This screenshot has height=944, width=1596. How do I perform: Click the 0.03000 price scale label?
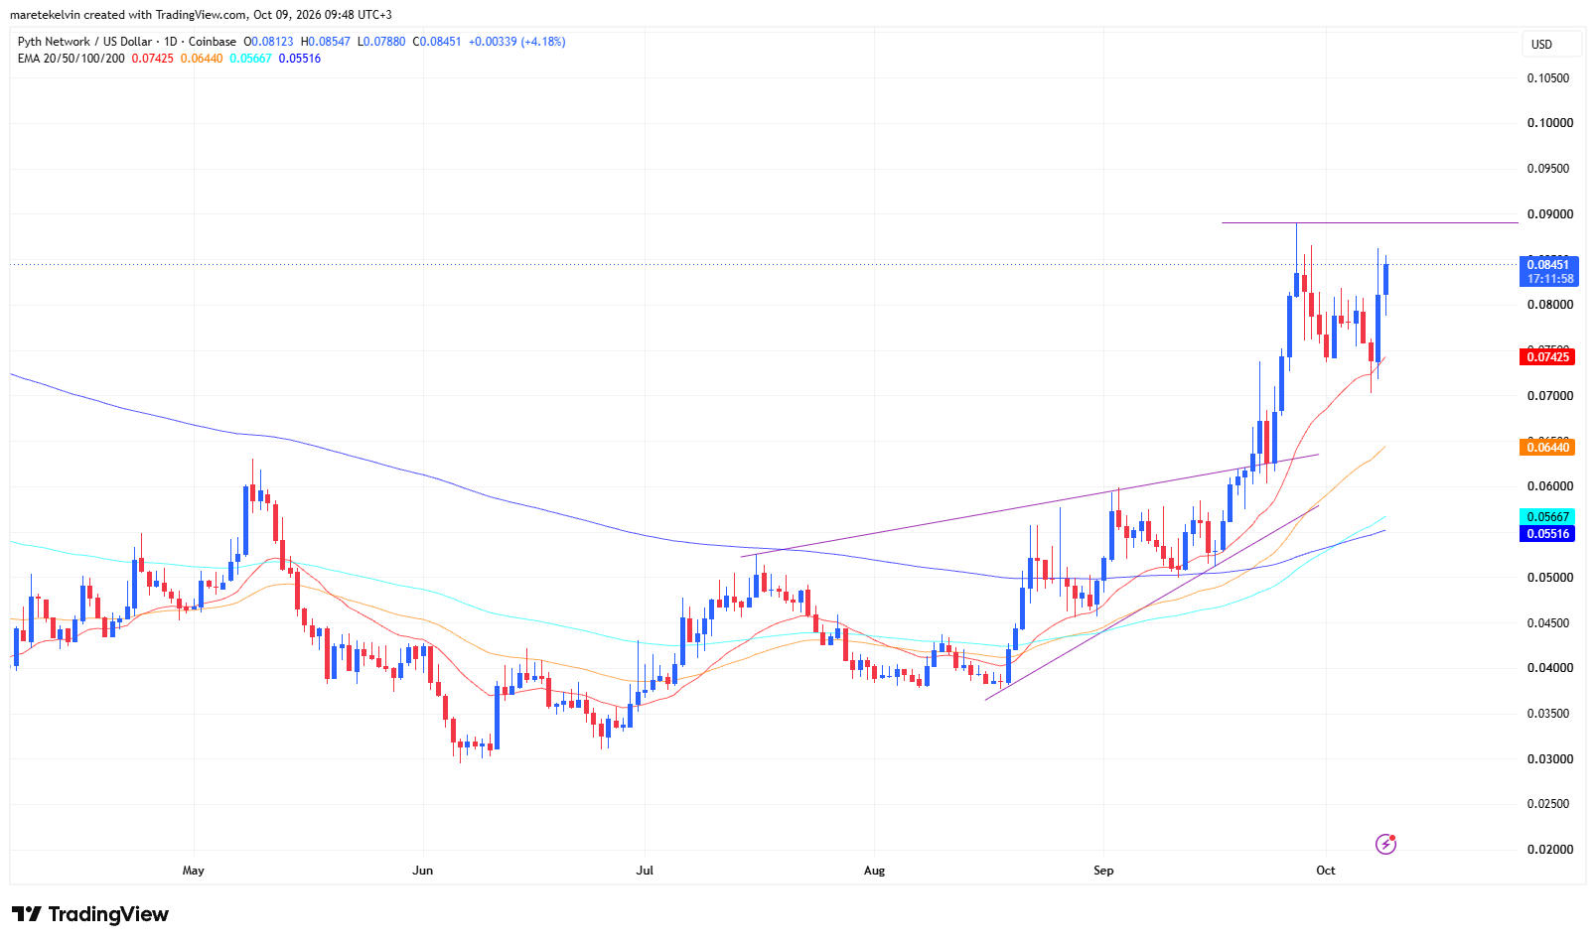[1549, 759]
